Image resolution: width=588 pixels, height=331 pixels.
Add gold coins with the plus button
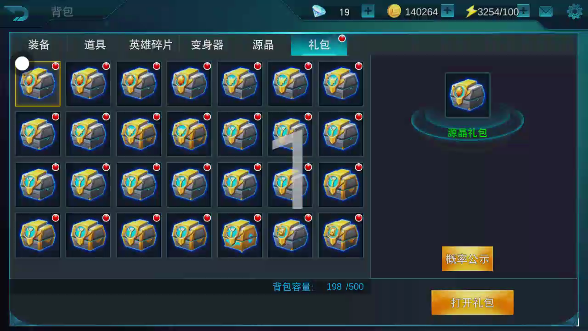[447, 11]
